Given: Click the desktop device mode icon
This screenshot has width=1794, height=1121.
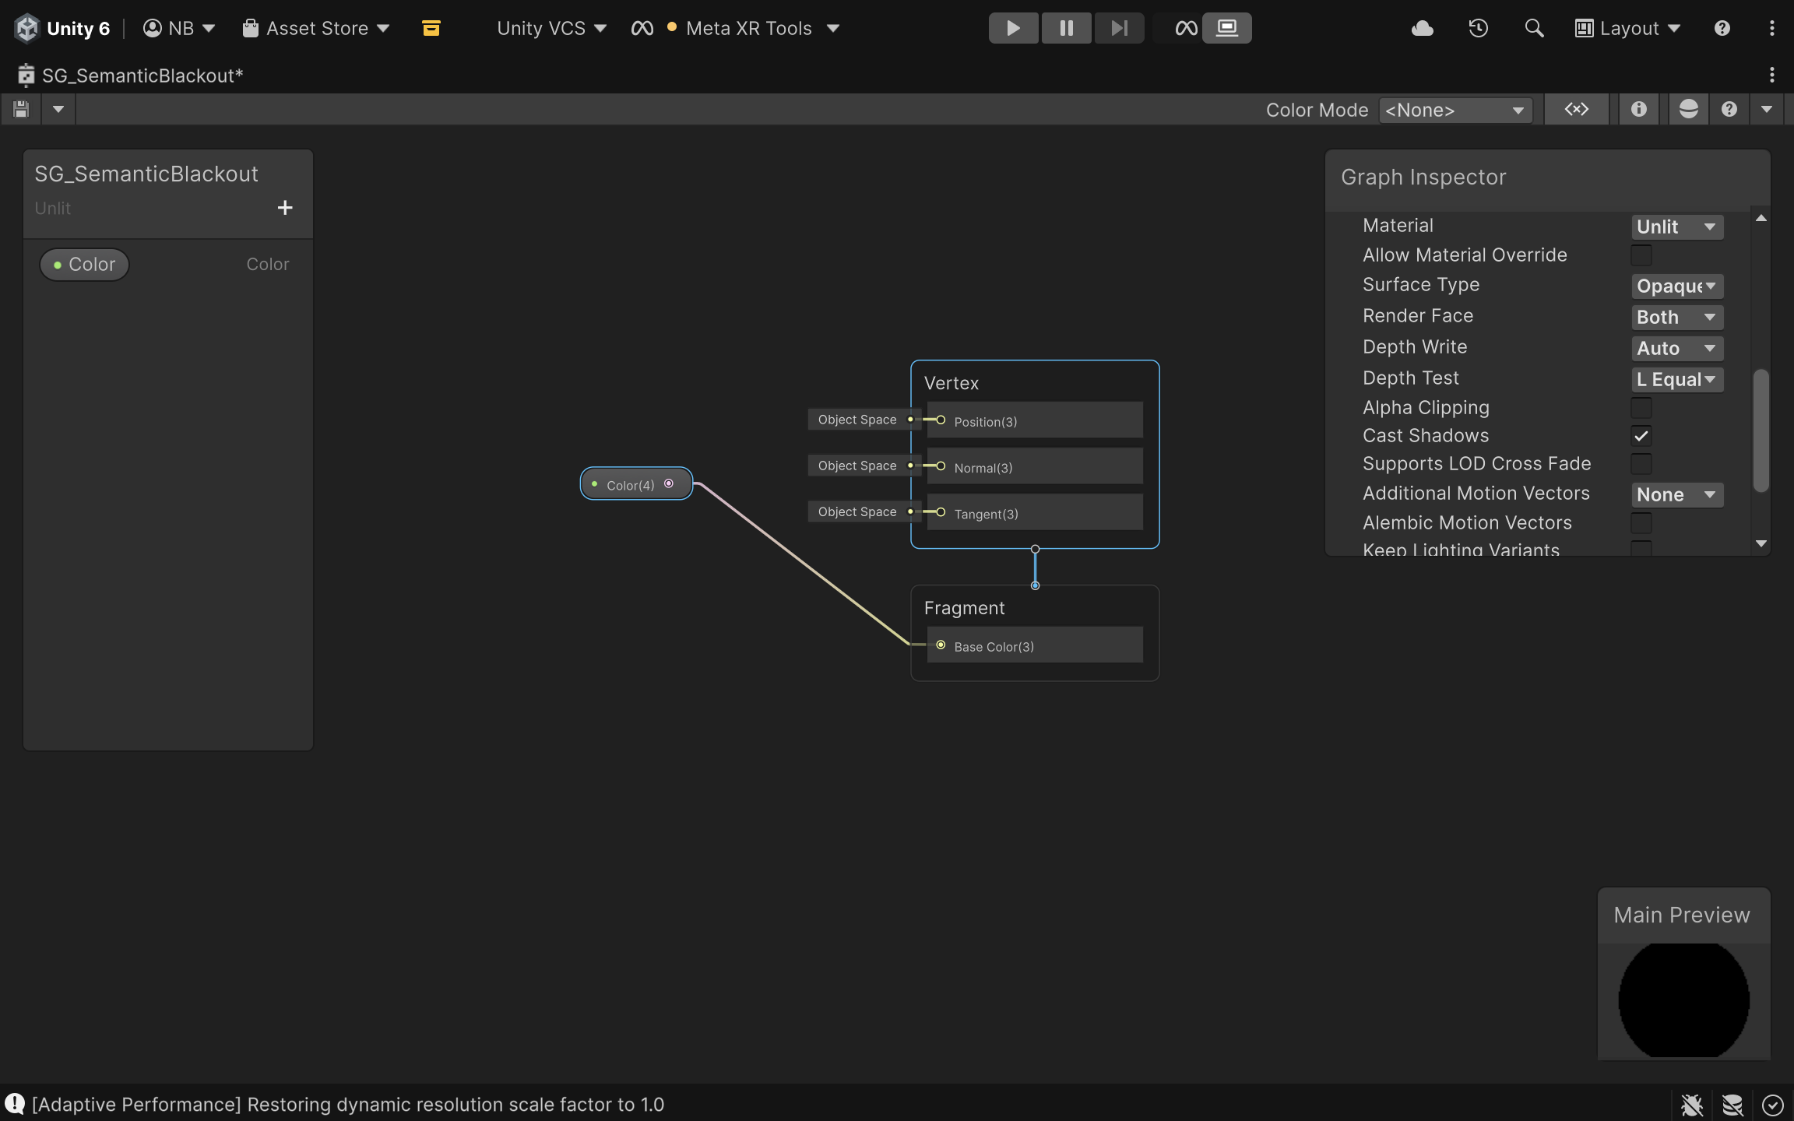Looking at the screenshot, I should (1227, 28).
